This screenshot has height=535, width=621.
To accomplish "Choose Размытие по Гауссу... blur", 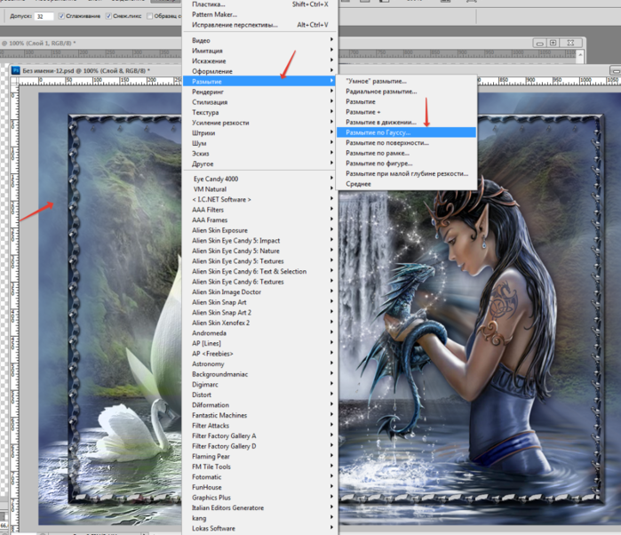I will 406,132.
